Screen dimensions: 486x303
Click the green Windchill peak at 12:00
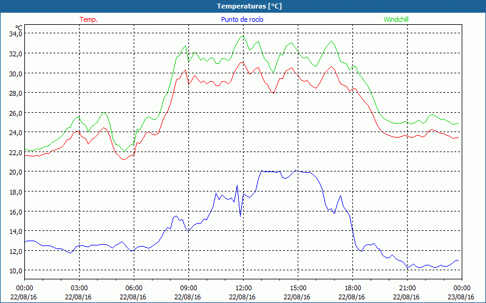tap(243, 36)
